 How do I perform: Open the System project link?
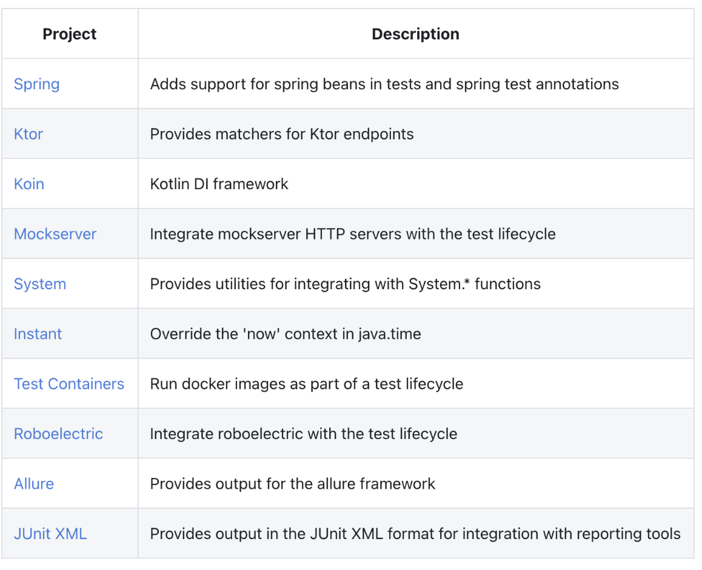(39, 284)
